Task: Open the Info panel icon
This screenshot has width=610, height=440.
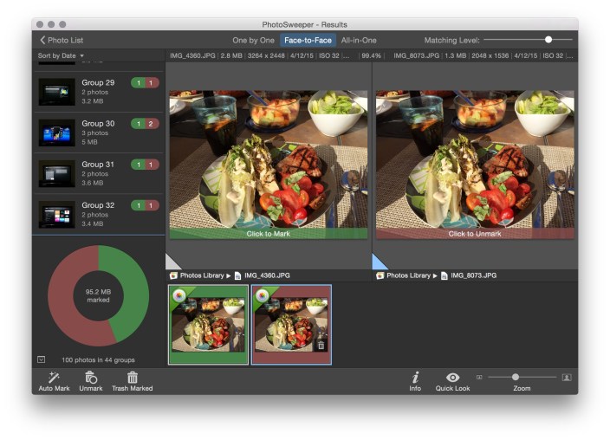Action: (415, 377)
